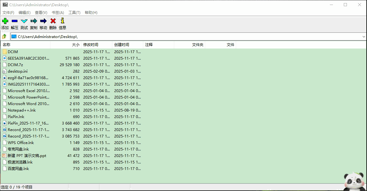Image resolution: width=367 pixels, height=191 pixels.
Task: Sort files by the 名称 column
Action: [7, 45]
